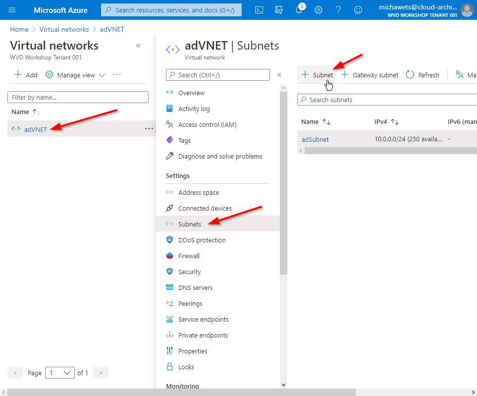This screenshot has width=477, height=396.
Task: Open the ellipsis menu beside Manage view
Action: coord(117,74)
